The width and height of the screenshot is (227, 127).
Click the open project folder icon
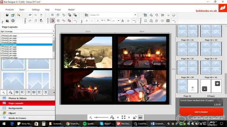(x=13, y=15)
